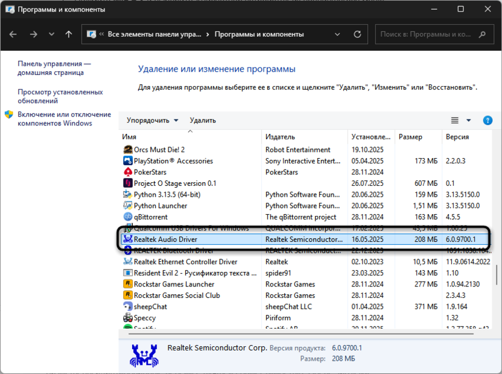Open help with the blue question mark icon
Viewport: 502px width, 374px height.
pyautogui.click(x=488, y=120)
